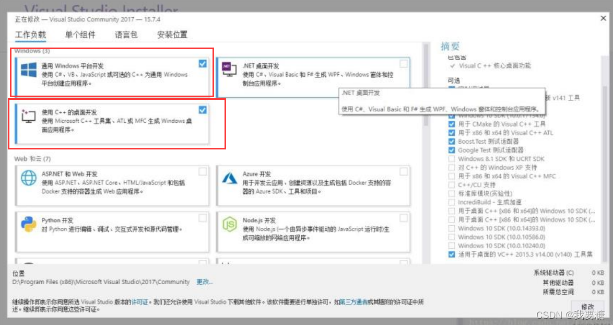Select the ASP.NET 和 Web 开发 card title
The image size is (613, 325).
(x=69, y=173)
